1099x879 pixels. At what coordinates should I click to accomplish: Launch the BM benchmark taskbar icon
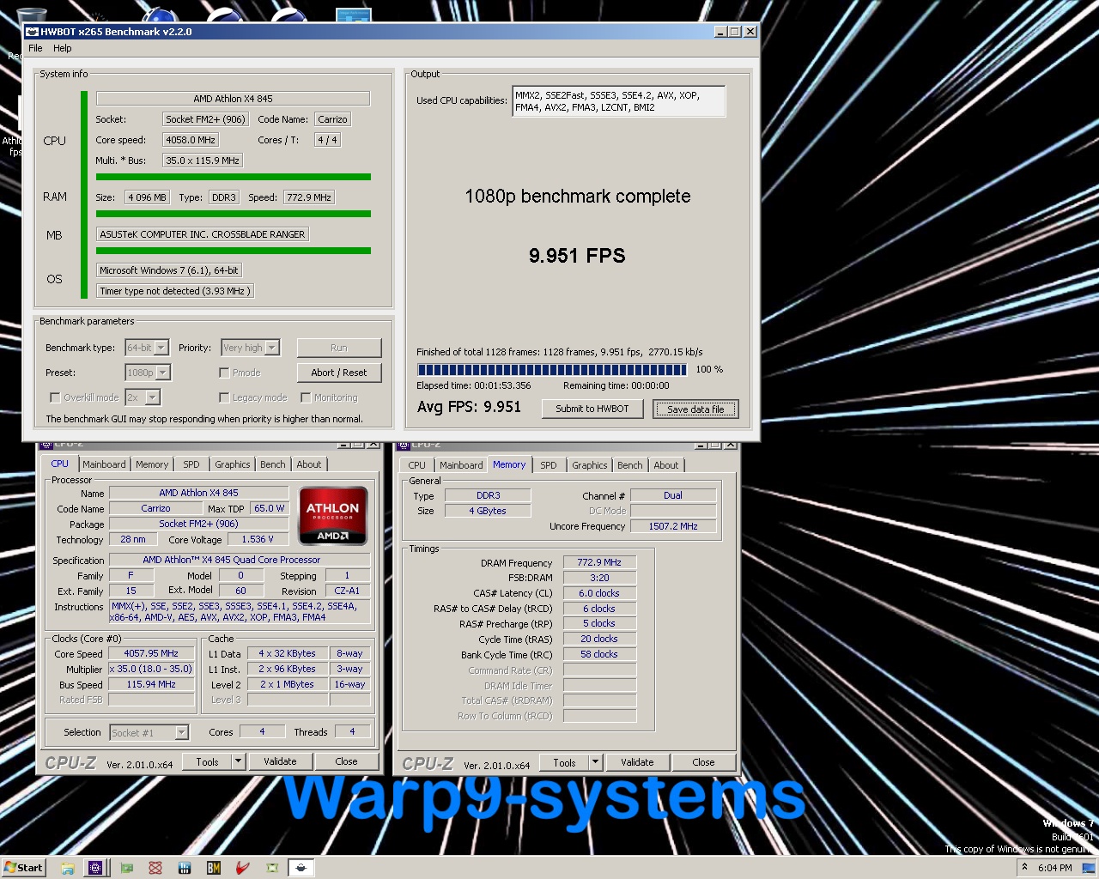214,868
